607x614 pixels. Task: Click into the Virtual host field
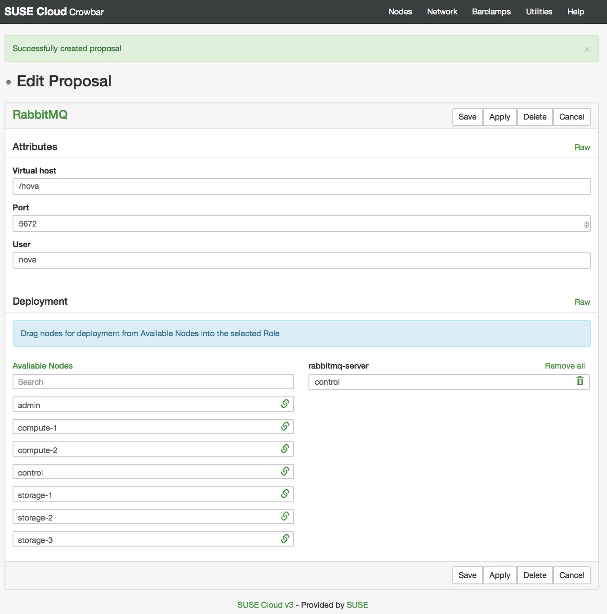pyautogui.click(x=301, y=187)
